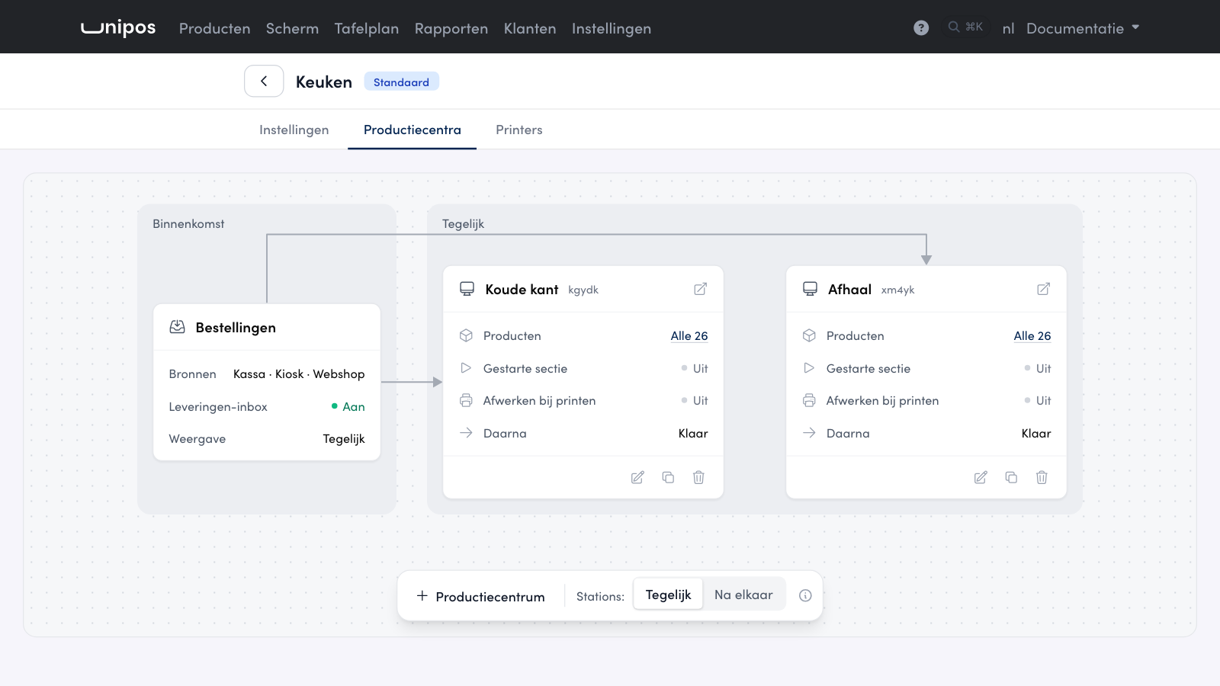
Task: Delete the Koude kant production center
Action: point(698,477)
